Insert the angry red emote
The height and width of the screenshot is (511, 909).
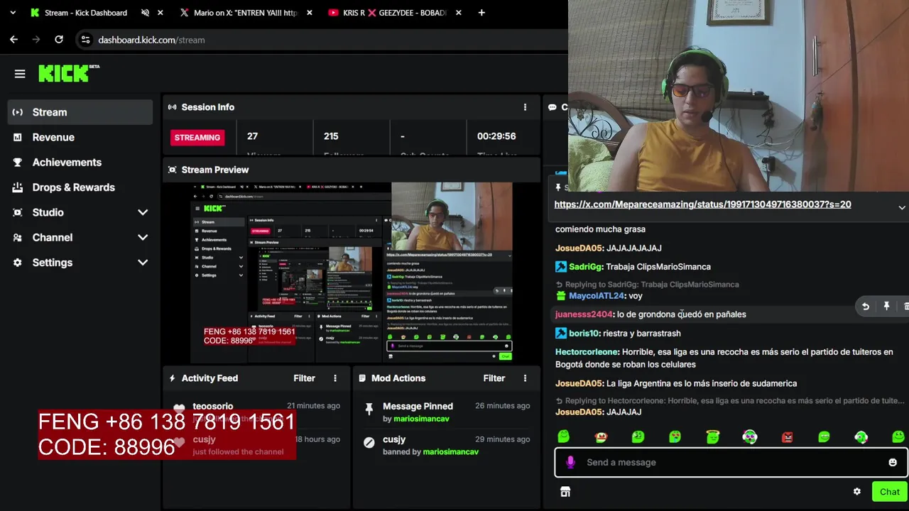tap(787, 436)
